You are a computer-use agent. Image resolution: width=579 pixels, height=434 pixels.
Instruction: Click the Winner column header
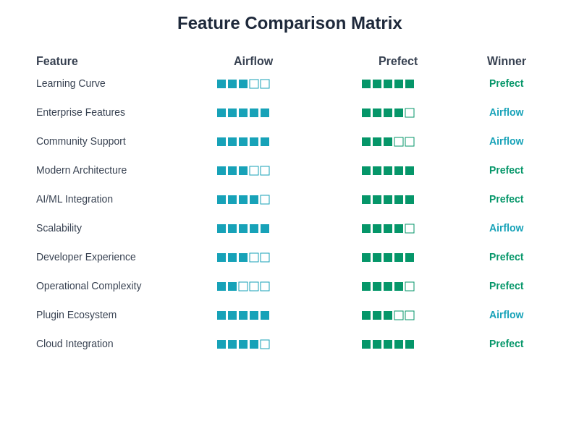pos(507,61)
